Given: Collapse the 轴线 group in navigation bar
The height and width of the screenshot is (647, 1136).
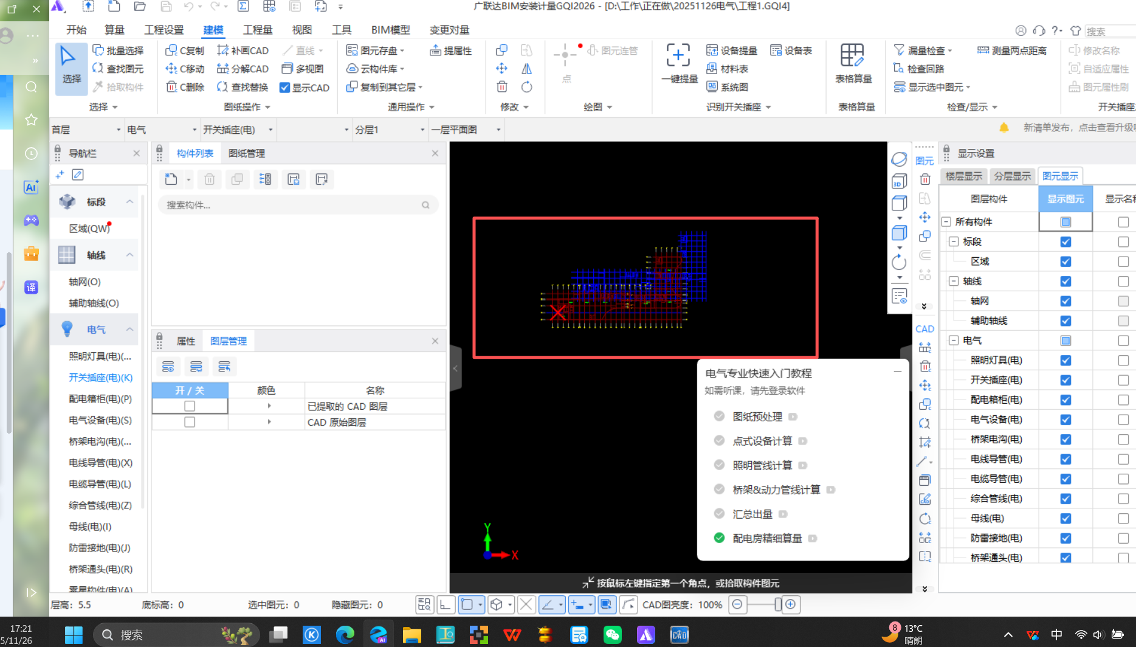Looking at the screenshot, I should [128, 255].
